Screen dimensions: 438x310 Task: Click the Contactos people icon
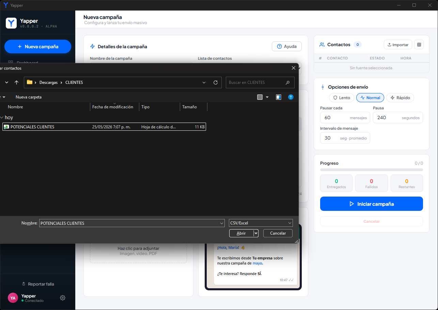[x=322, y=44]
